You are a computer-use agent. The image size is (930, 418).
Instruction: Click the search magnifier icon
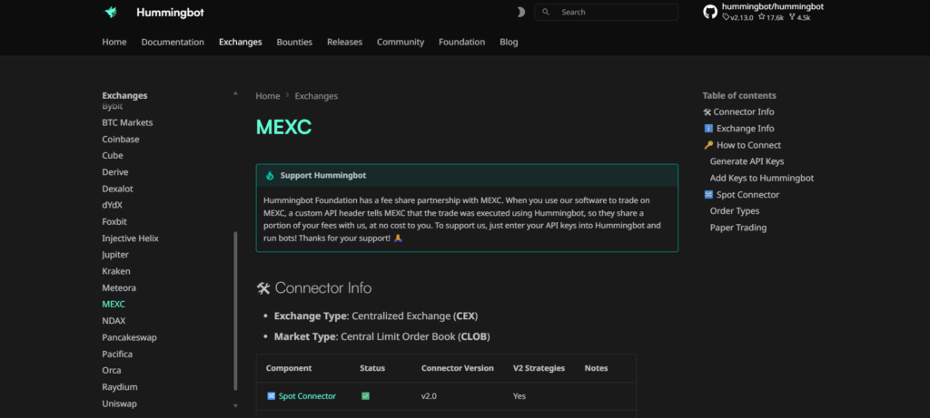point(546,12)
